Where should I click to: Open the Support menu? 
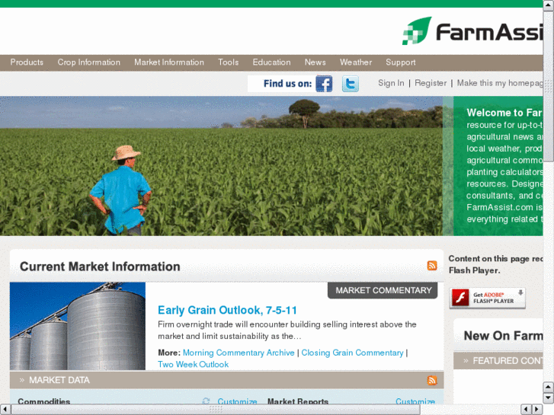(x=401, y=62)
